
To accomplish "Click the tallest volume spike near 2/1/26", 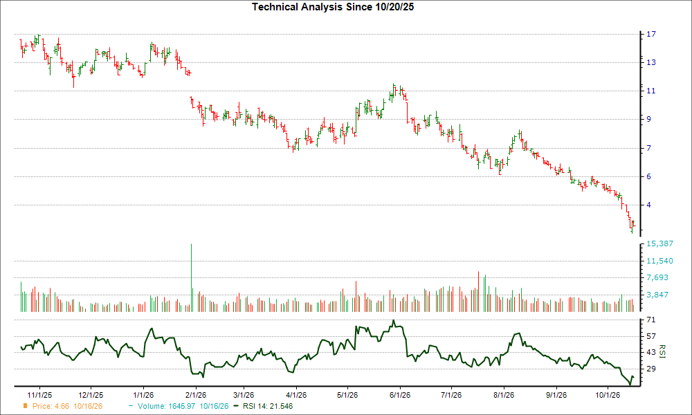I will click(191, 278).
